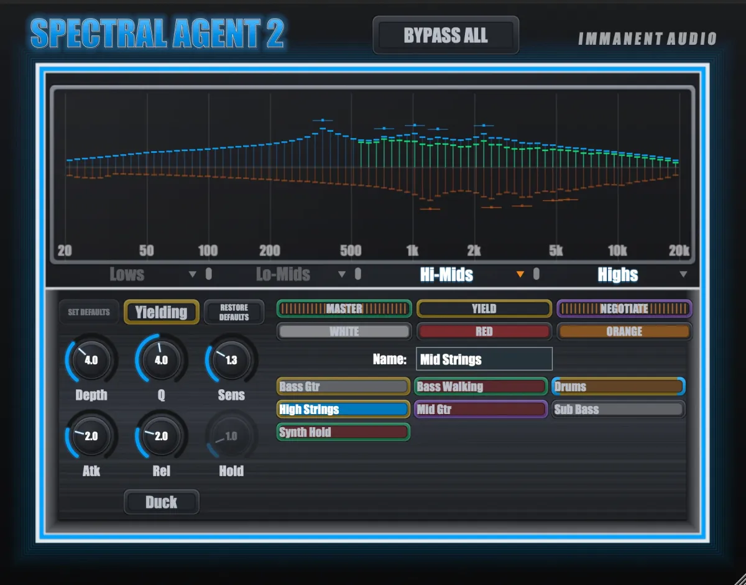Select the Lows band tab

[127, 274]
